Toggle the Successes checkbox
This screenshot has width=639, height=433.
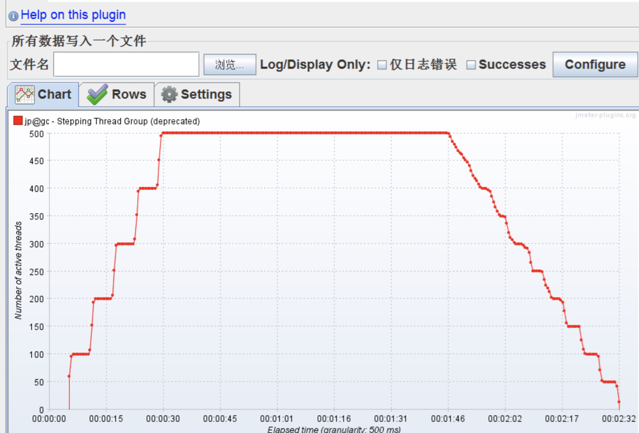coord(471,65)
